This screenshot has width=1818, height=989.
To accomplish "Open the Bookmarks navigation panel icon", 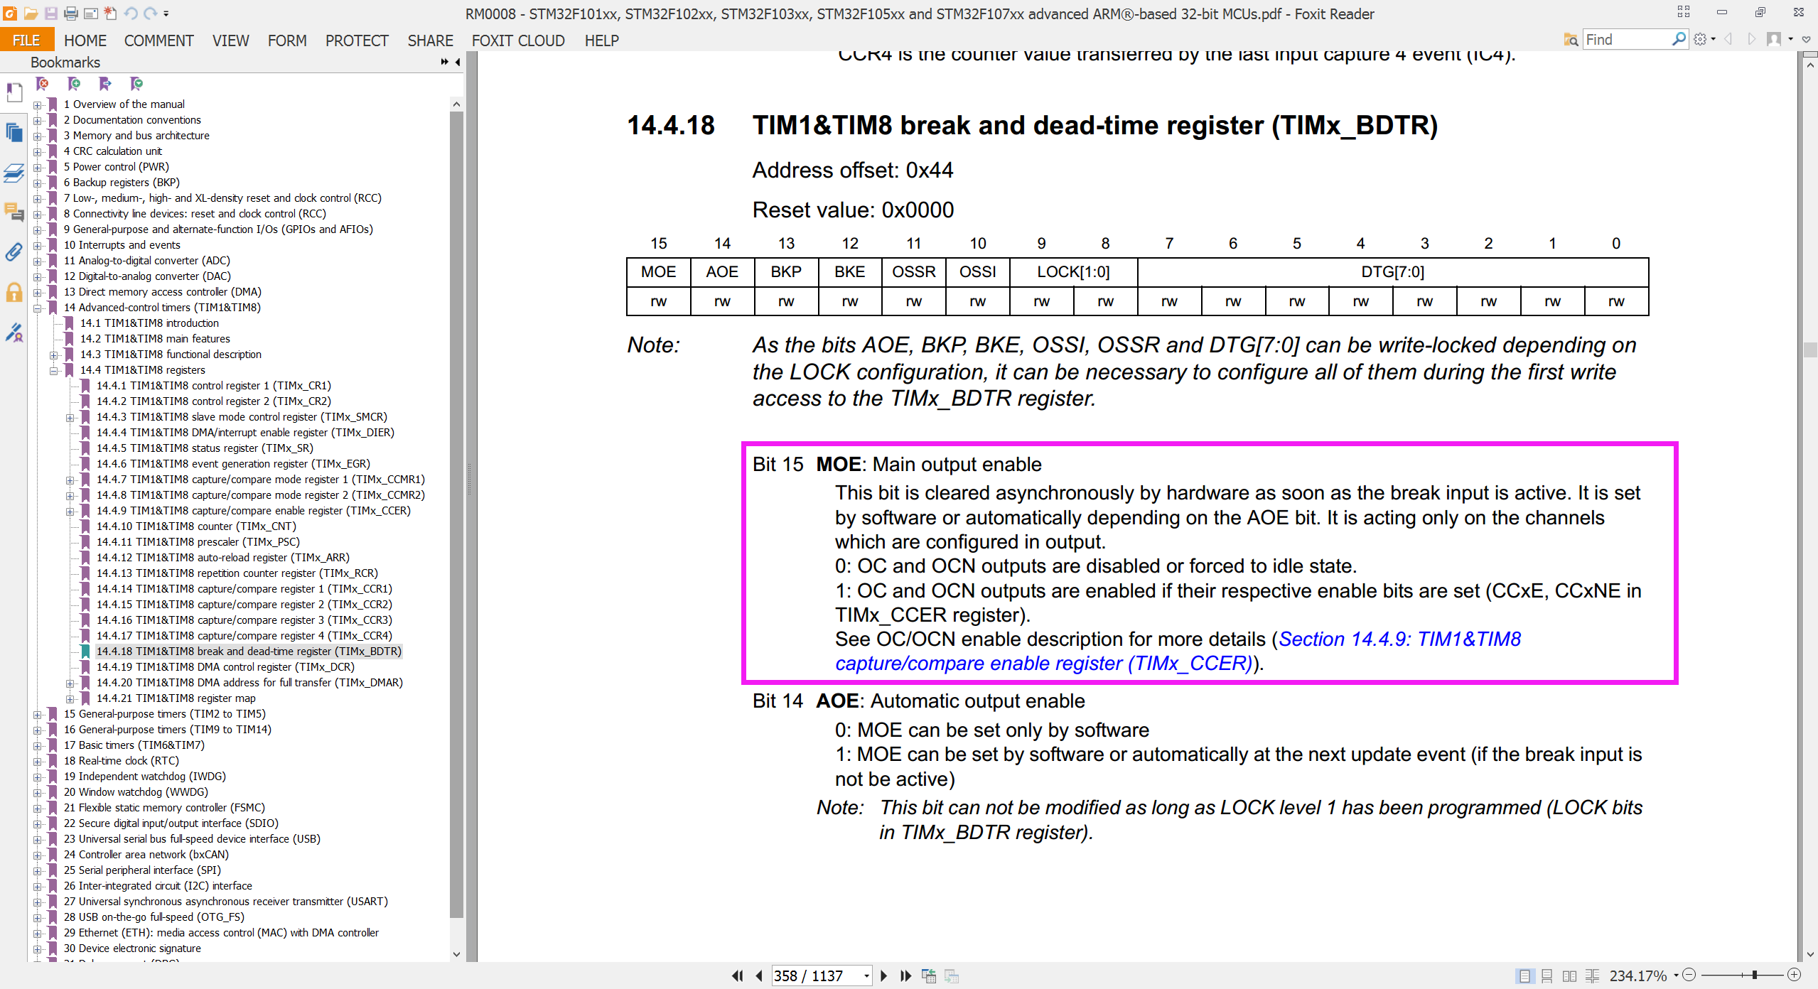I will click(14, 92).
